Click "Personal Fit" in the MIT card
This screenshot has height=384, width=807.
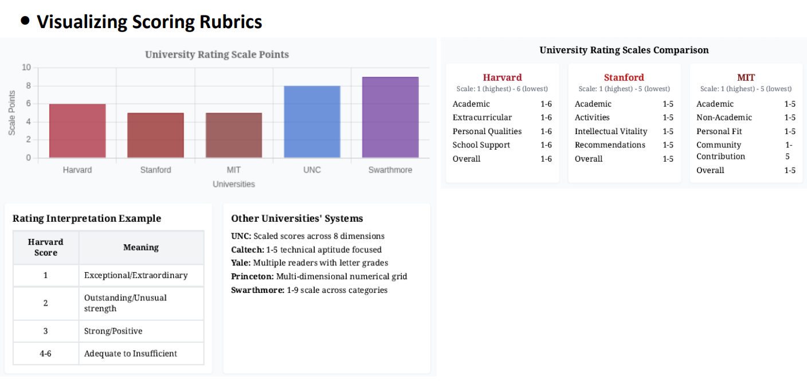tap(719, 131)
